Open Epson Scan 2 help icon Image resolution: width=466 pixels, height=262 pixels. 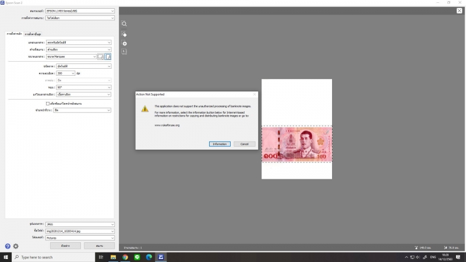click(x=8, y=246)
